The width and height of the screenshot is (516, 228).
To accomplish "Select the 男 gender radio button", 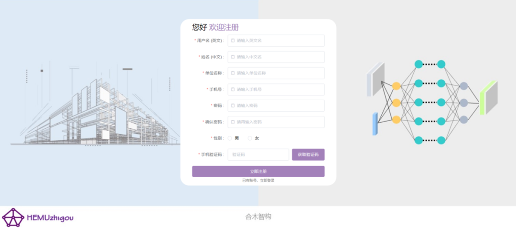I will tap(230, 138).
